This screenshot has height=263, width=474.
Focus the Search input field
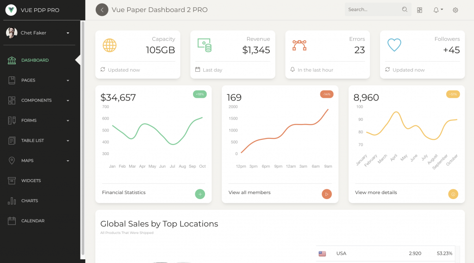pyautogui.click(x=373, y=9)
